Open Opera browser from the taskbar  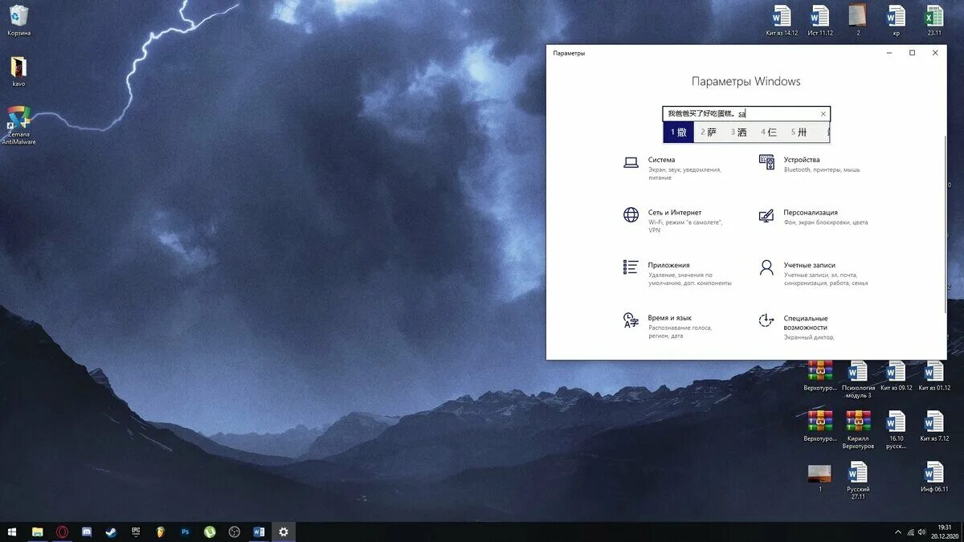point(60,531)
